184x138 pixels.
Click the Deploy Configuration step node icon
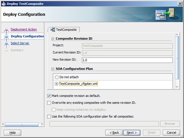6,36
